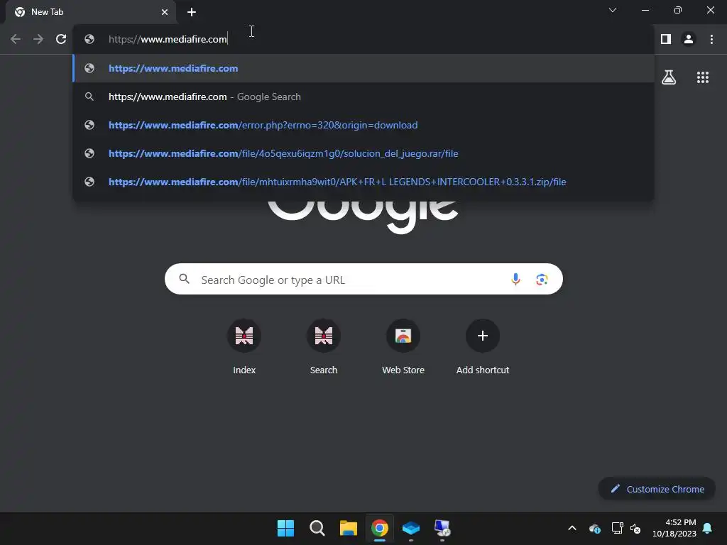Click the magnifier icon in Google search box
The width and height of the screenshot is (727, 545).
pyautogui.click(x=185, y=279)
